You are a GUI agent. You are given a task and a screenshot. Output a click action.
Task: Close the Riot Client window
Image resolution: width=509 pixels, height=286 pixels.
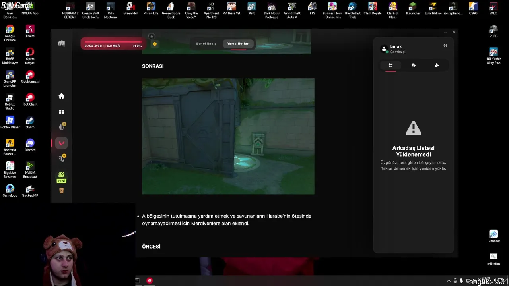pyautogui.click(x=454, y=32)
